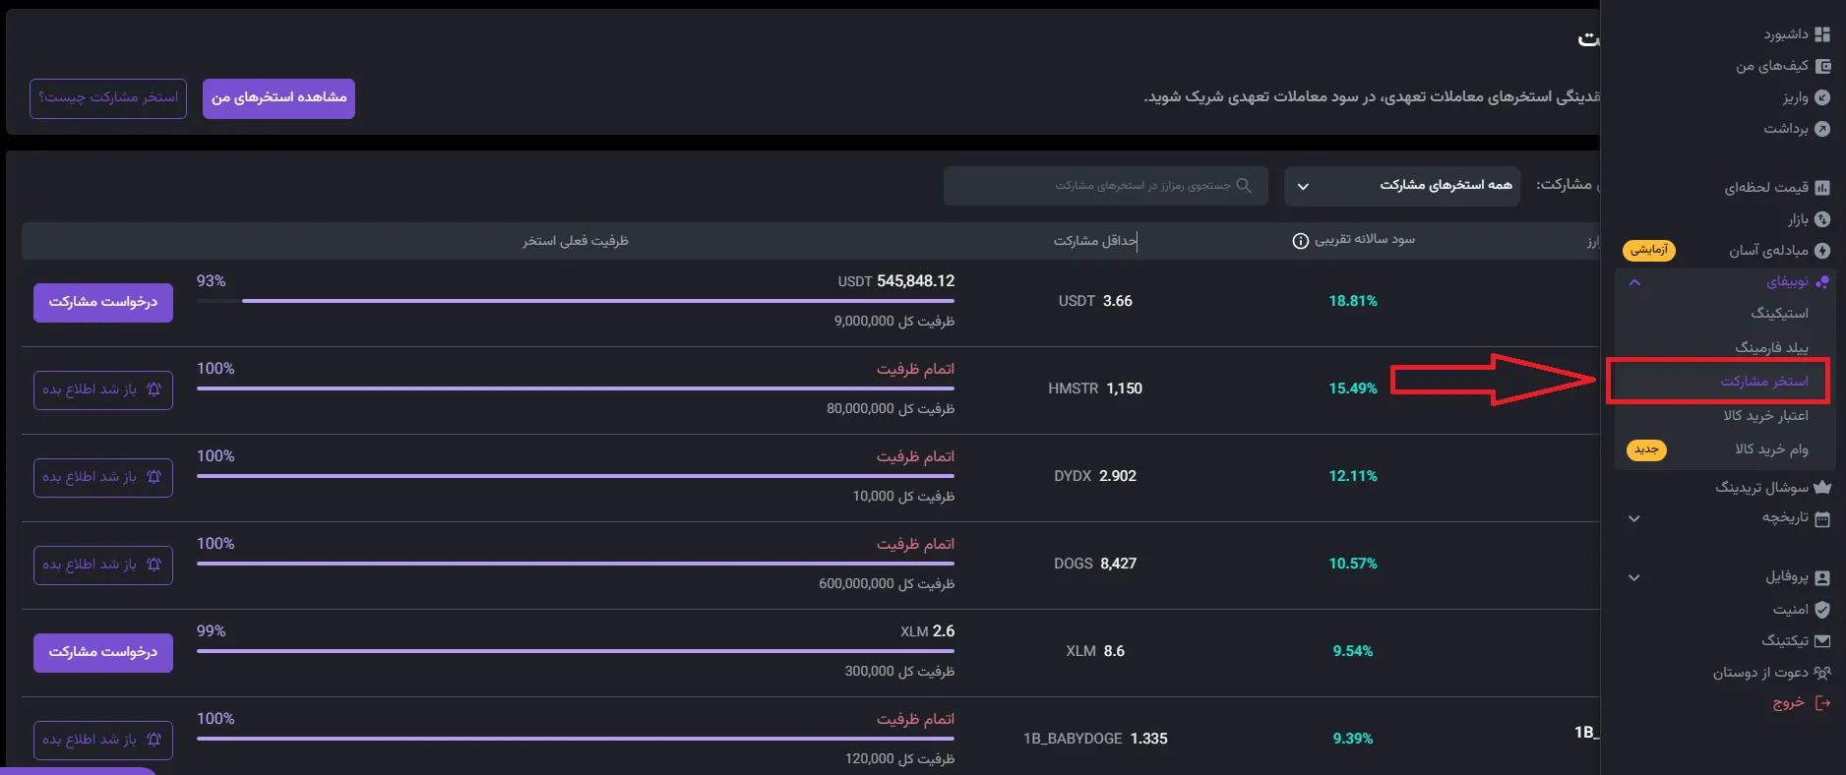Viewport: 1846px width, 775px height.
Task: Click the نوبیفای sparkle icon
Action: 1822,282
